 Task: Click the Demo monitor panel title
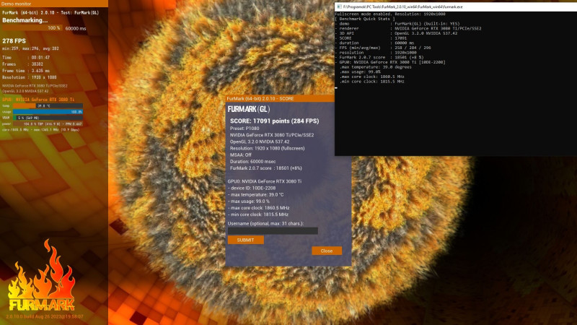(x=17, y=4)
